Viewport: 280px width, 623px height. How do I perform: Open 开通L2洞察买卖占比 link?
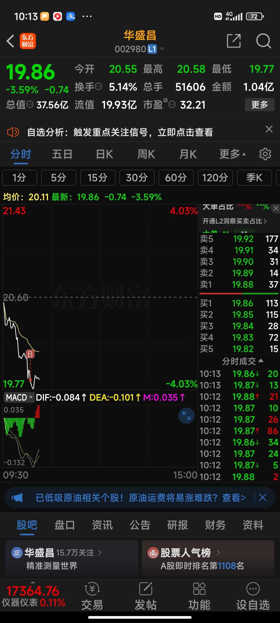pos(235,221)
